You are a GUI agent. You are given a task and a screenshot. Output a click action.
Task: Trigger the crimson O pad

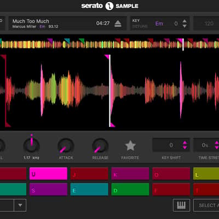171,174
